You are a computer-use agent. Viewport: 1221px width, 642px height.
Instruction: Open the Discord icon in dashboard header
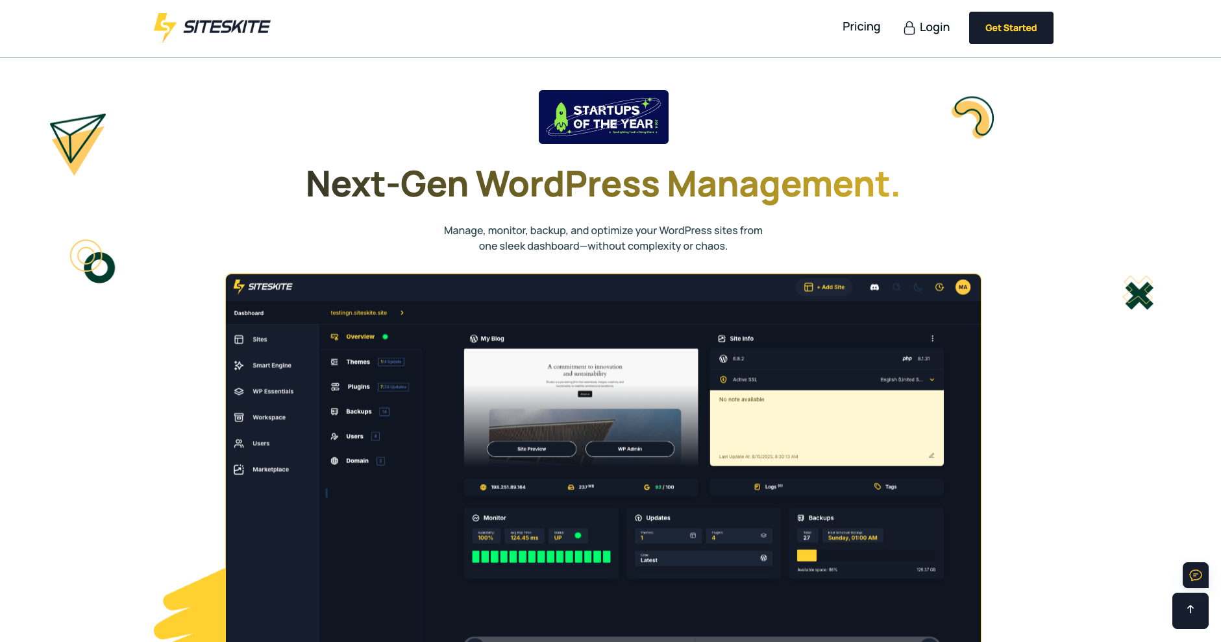click(x=874, y=287)
